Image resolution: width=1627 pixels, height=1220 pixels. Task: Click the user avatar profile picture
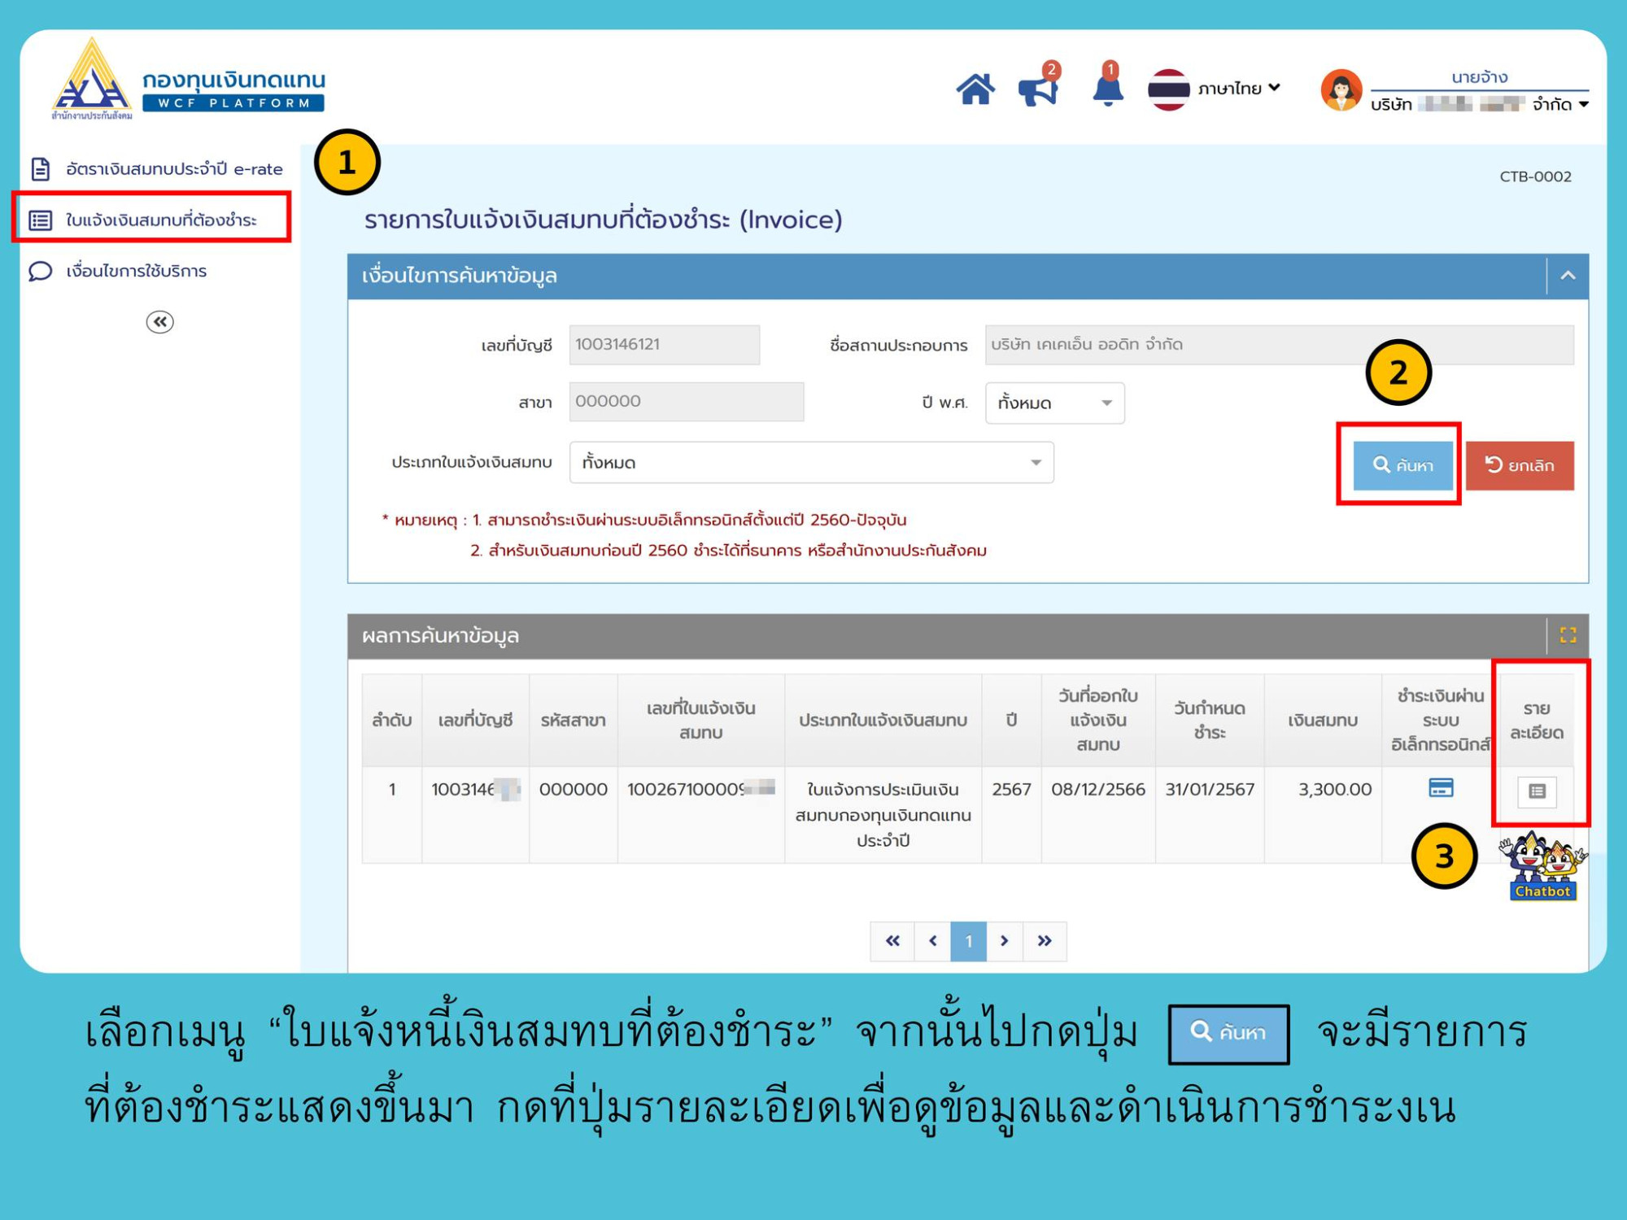pos(1341,90)
